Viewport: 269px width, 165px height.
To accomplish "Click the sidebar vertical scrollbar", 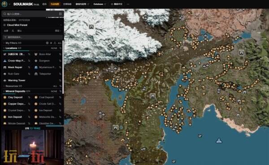I will pyautogui.click(x=63, y=67).
